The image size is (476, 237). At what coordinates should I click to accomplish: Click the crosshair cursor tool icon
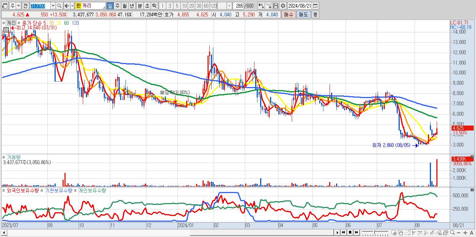coord(413,233)
